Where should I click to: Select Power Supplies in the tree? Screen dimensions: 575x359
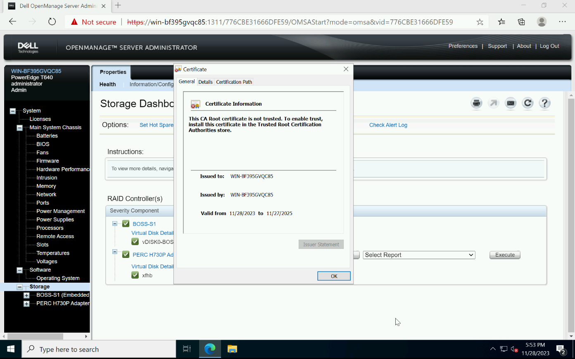pyautogui.click(x=55, y=220)
